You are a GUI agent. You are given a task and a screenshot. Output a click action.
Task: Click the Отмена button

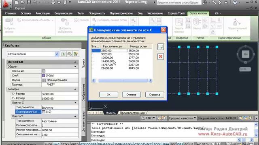pos(131,95)
